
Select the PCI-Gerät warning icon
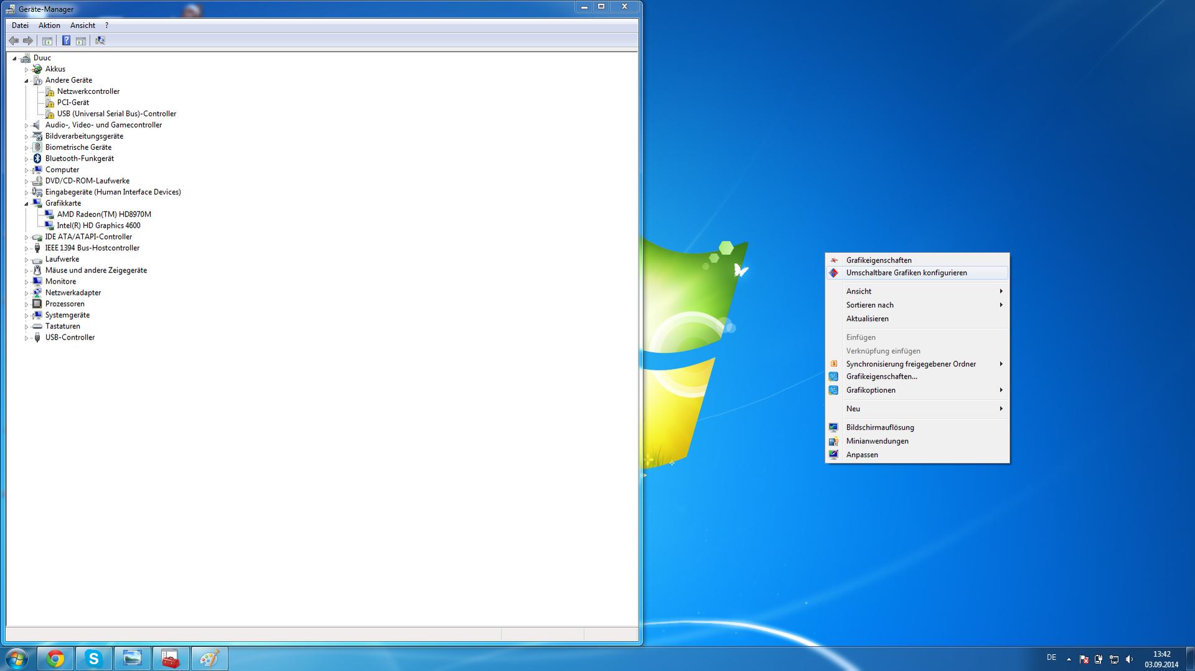49,103
